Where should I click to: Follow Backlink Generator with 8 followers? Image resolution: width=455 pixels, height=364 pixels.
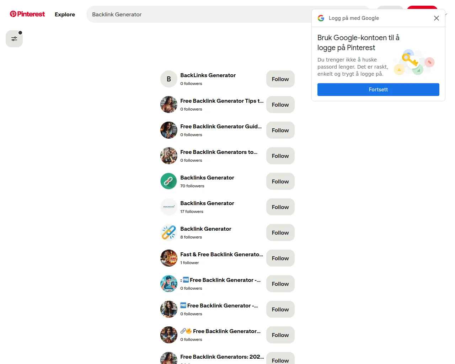(280, 233)
